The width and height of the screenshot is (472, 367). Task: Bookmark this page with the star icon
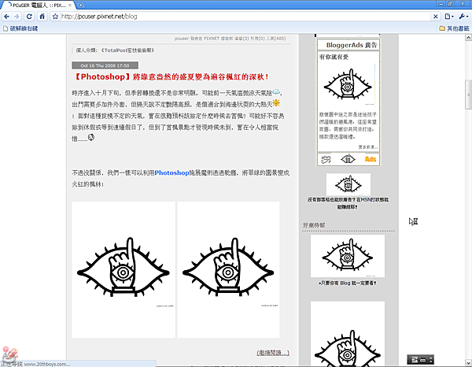coord(55,17)
